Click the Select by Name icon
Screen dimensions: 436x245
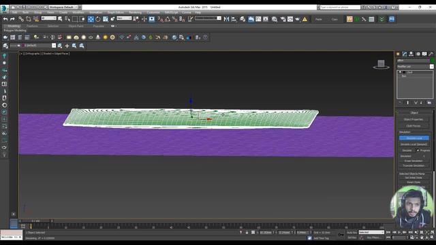pyautogui.click(x=67, y=19)
